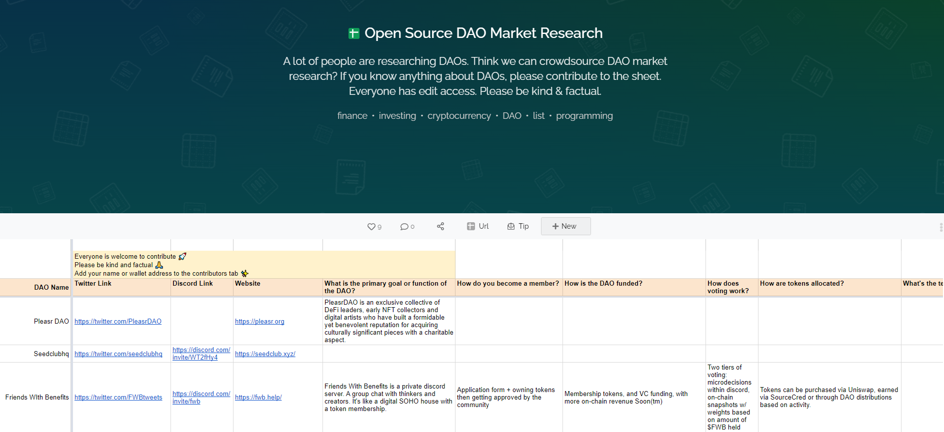The width and height of the screenshot is (944, 432).
Task: Click the share icon
Action: 440,226
